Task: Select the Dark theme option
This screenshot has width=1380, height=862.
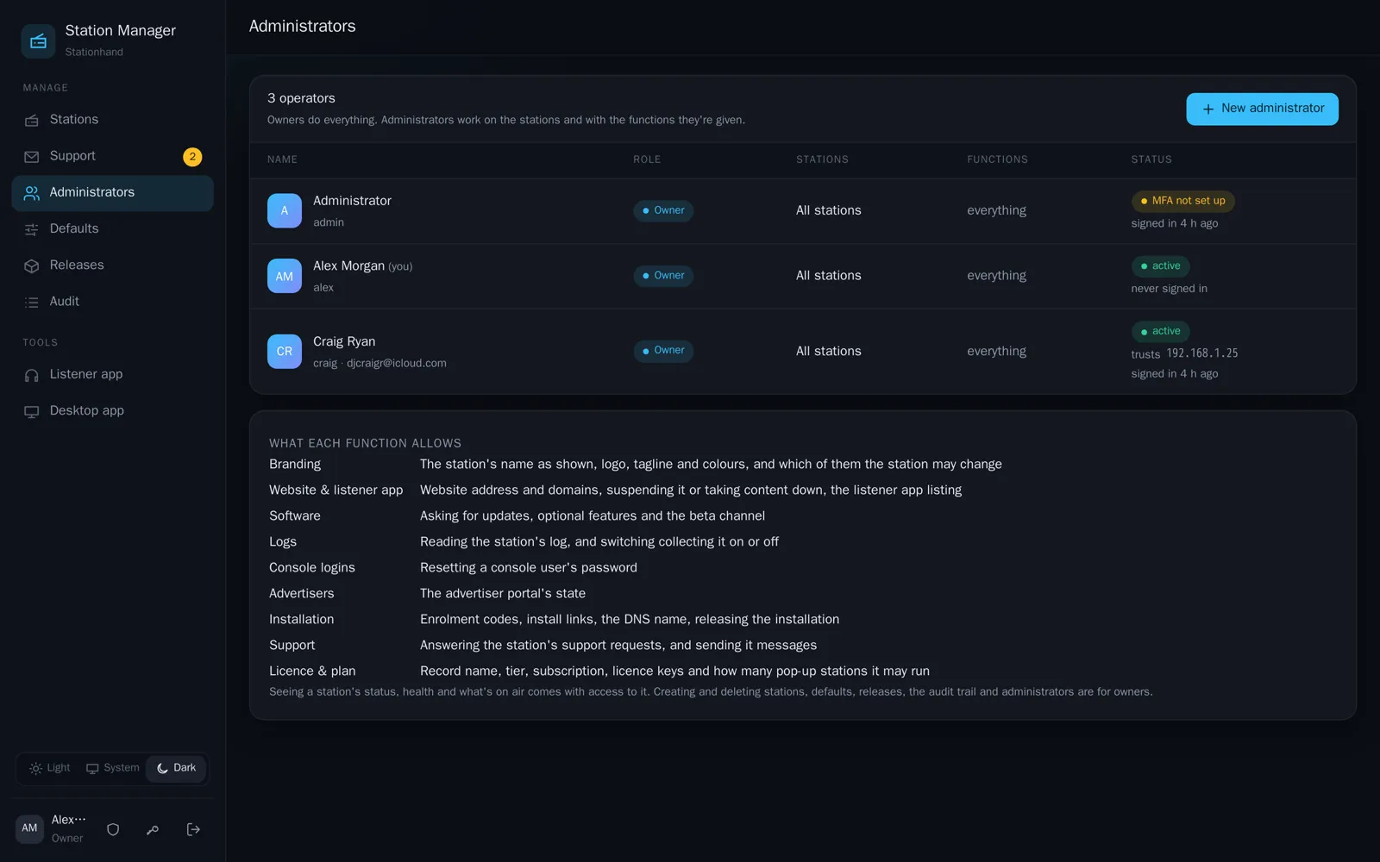Action: [176, 768]
